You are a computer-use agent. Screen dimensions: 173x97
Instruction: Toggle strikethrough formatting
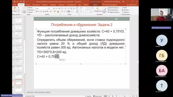click(45, 11)
